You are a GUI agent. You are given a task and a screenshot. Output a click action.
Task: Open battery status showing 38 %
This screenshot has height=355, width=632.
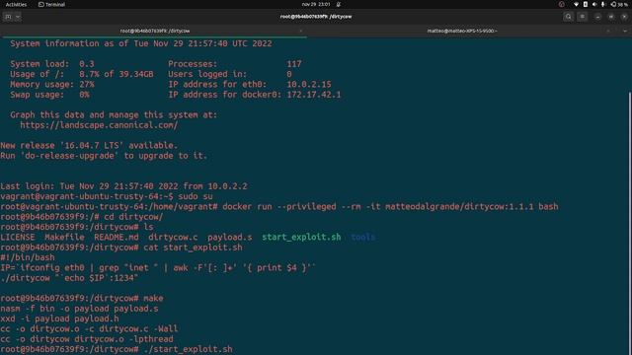pos(619,4)
